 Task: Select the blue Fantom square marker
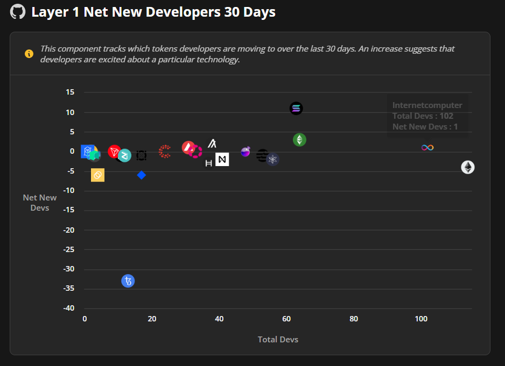(87, 152)
